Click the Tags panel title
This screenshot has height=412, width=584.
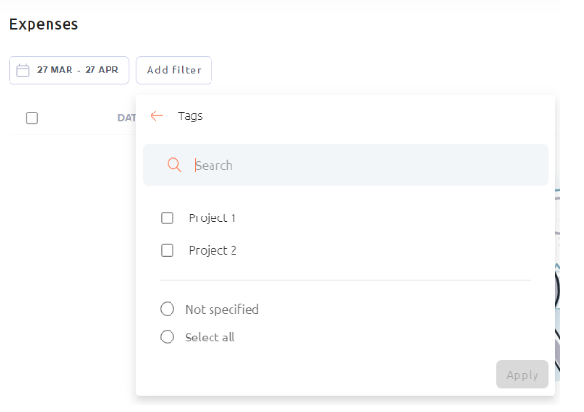pos(191,116)
